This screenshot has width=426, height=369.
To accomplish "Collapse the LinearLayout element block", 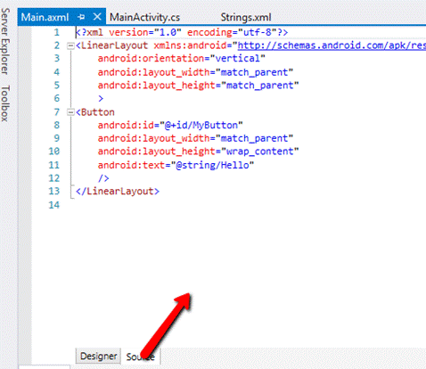I will (x=70, y=45).
